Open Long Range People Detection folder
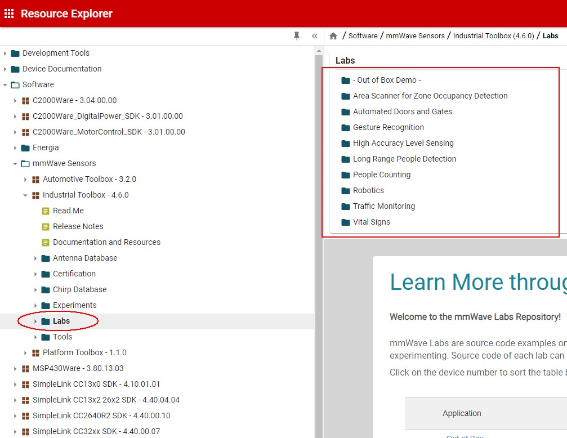567x438 pixels. [x=404, y=159]
